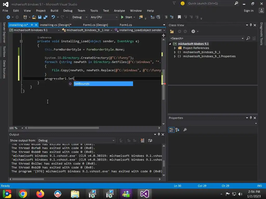Toggle pin on installing.cs tab

click(32, 25)
